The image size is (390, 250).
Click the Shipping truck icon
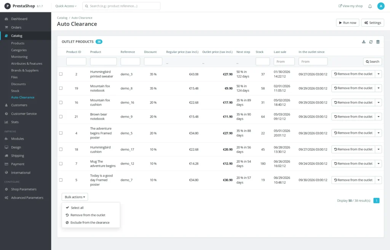(x=6, y=156)
